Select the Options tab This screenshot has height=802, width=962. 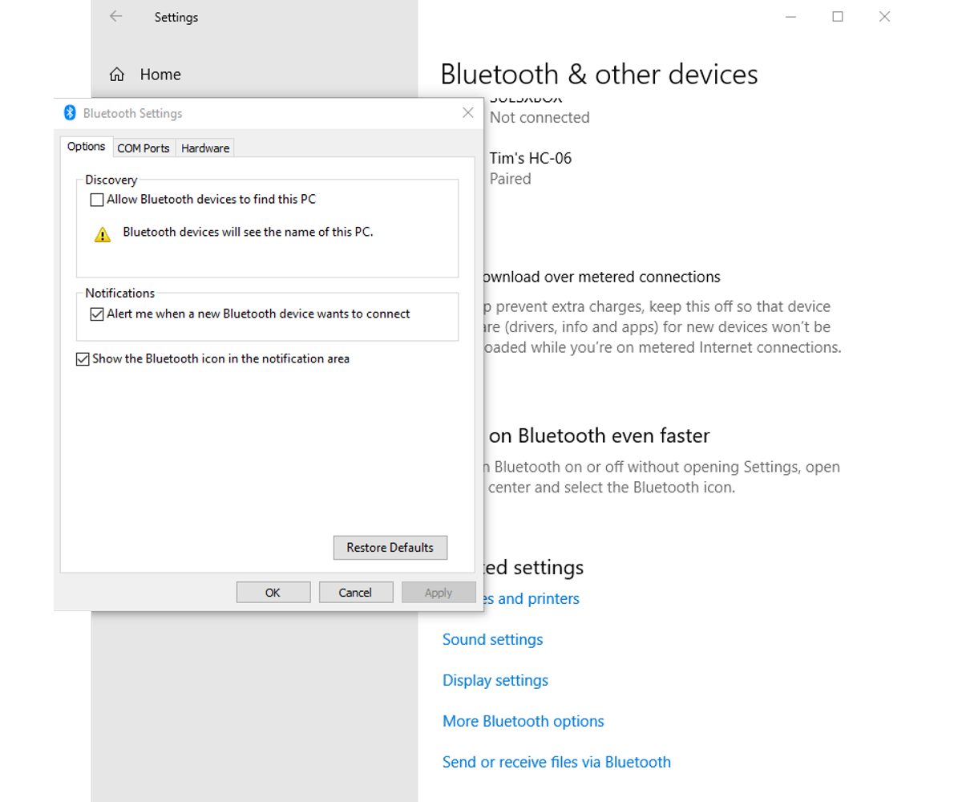pyautogui.click(x=86, y=147)
